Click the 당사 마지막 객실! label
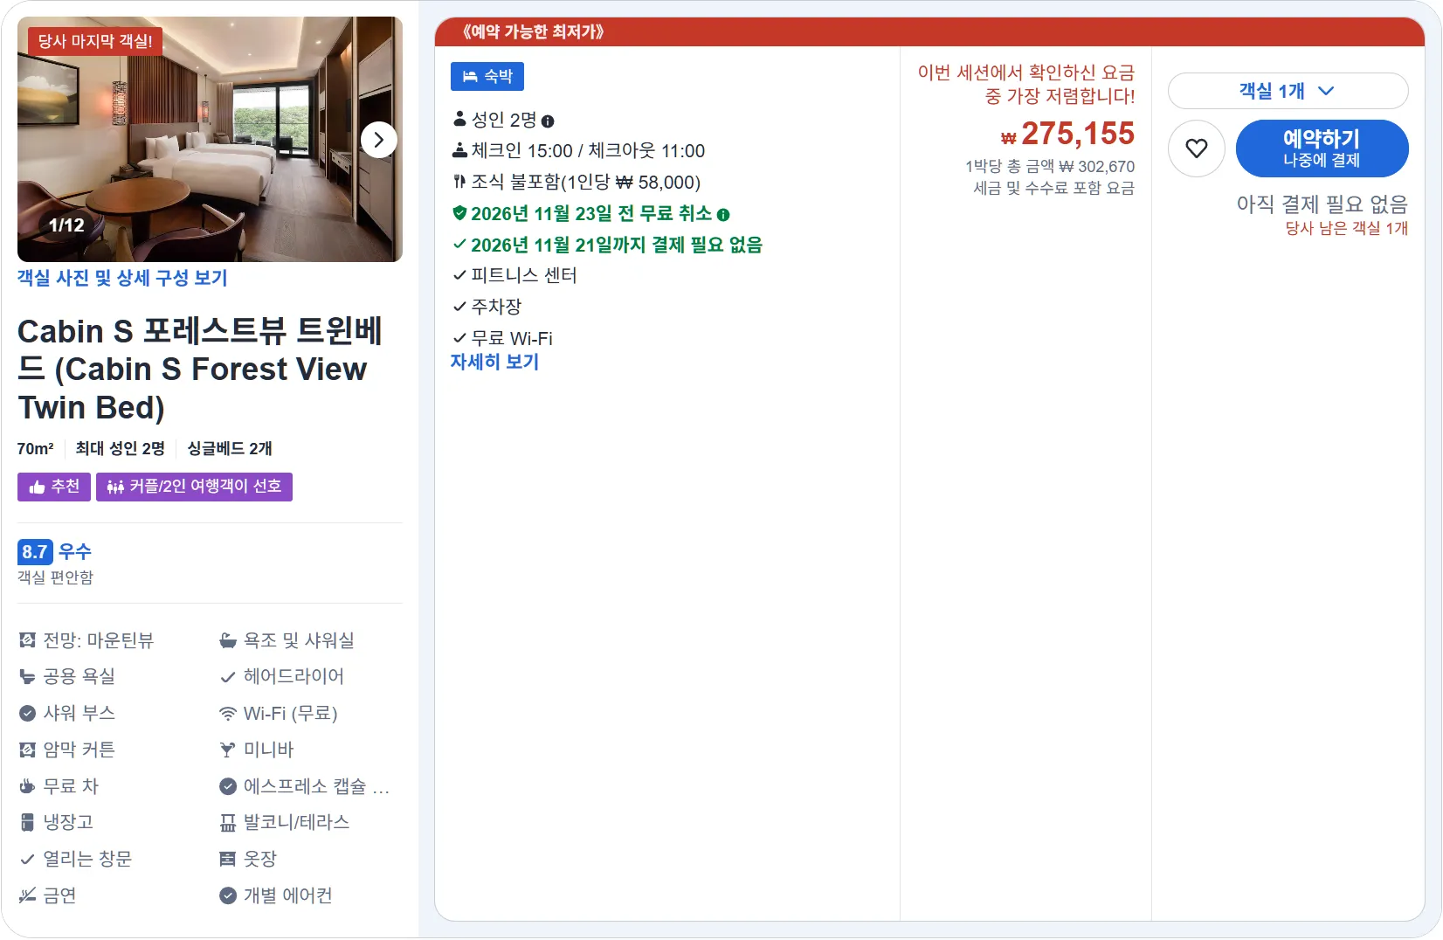Screen dimensions: 1443x940 point(95,41)
